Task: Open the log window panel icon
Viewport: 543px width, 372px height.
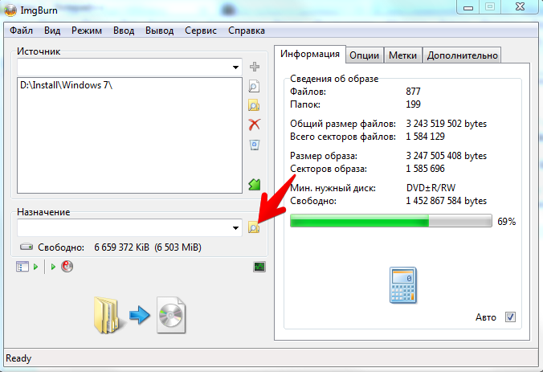Action: tap(22, 267)
